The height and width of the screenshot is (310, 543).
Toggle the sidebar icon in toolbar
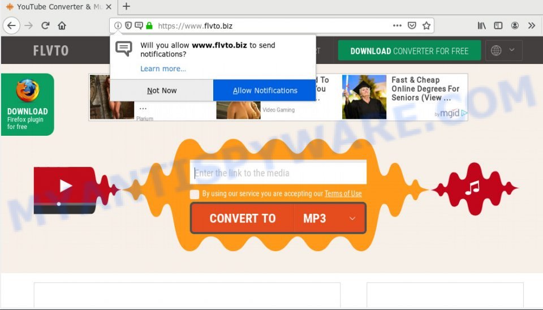(x=498, y=25)
